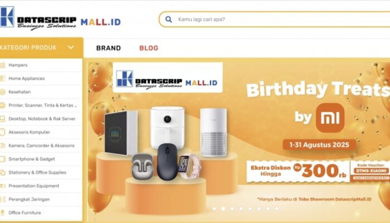
Task: Click the search magnifier icon
Action: tap(169, 19)
